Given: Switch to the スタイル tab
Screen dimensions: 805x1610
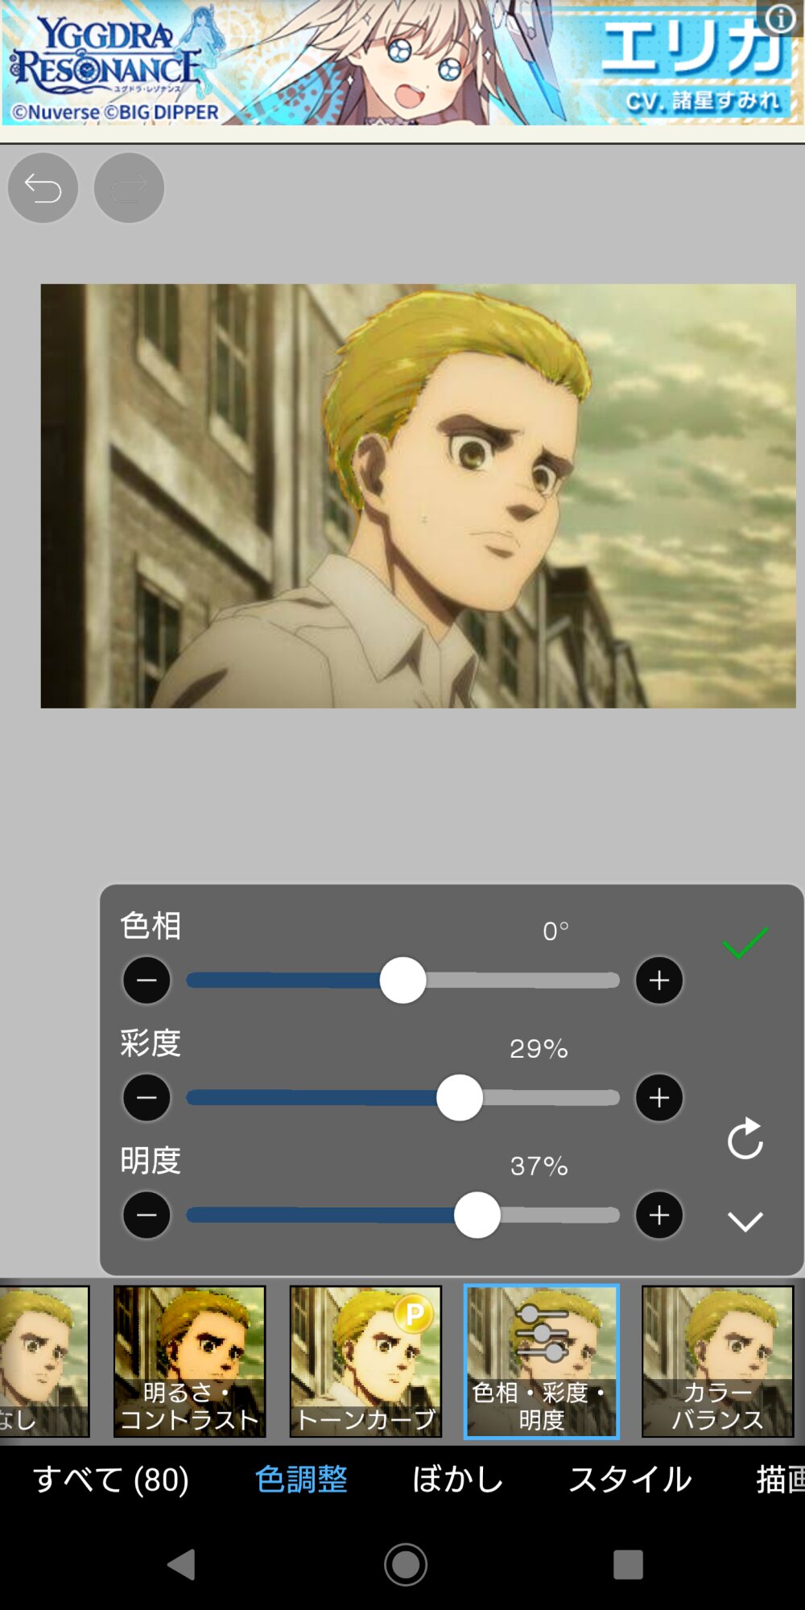Looking at the screenshot, I should pos(630,1479).
